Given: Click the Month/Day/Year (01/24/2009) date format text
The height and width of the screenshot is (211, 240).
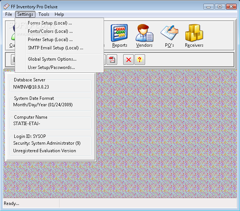Looking at the screenshot, I should point(43,105).
